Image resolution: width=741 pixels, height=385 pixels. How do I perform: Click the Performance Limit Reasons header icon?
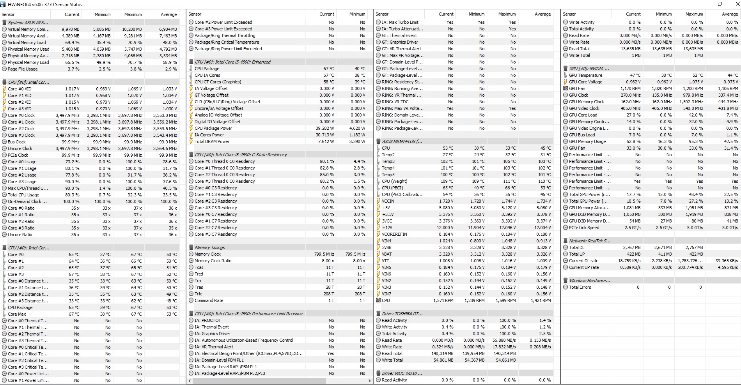[191, 314]
